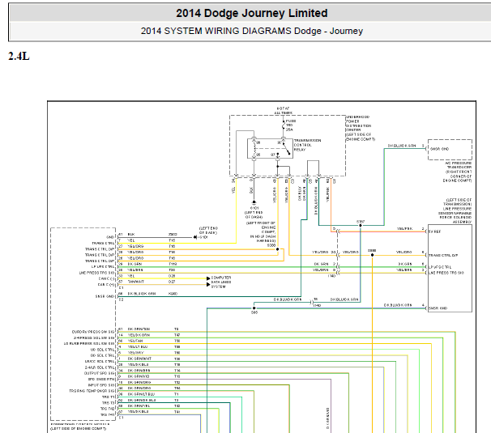The image size is (491, 433).
Task: Click 'OVRDRV PRESS SW SIG' pin label
Action: point(93,332)
